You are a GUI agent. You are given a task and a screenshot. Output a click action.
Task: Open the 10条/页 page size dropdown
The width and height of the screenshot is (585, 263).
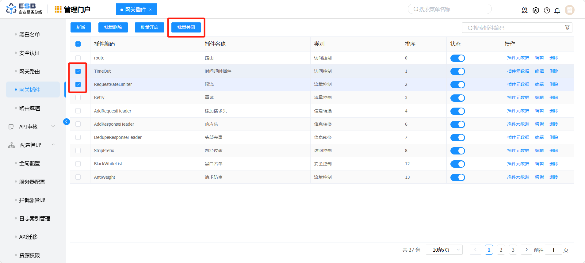click(446, 250)
